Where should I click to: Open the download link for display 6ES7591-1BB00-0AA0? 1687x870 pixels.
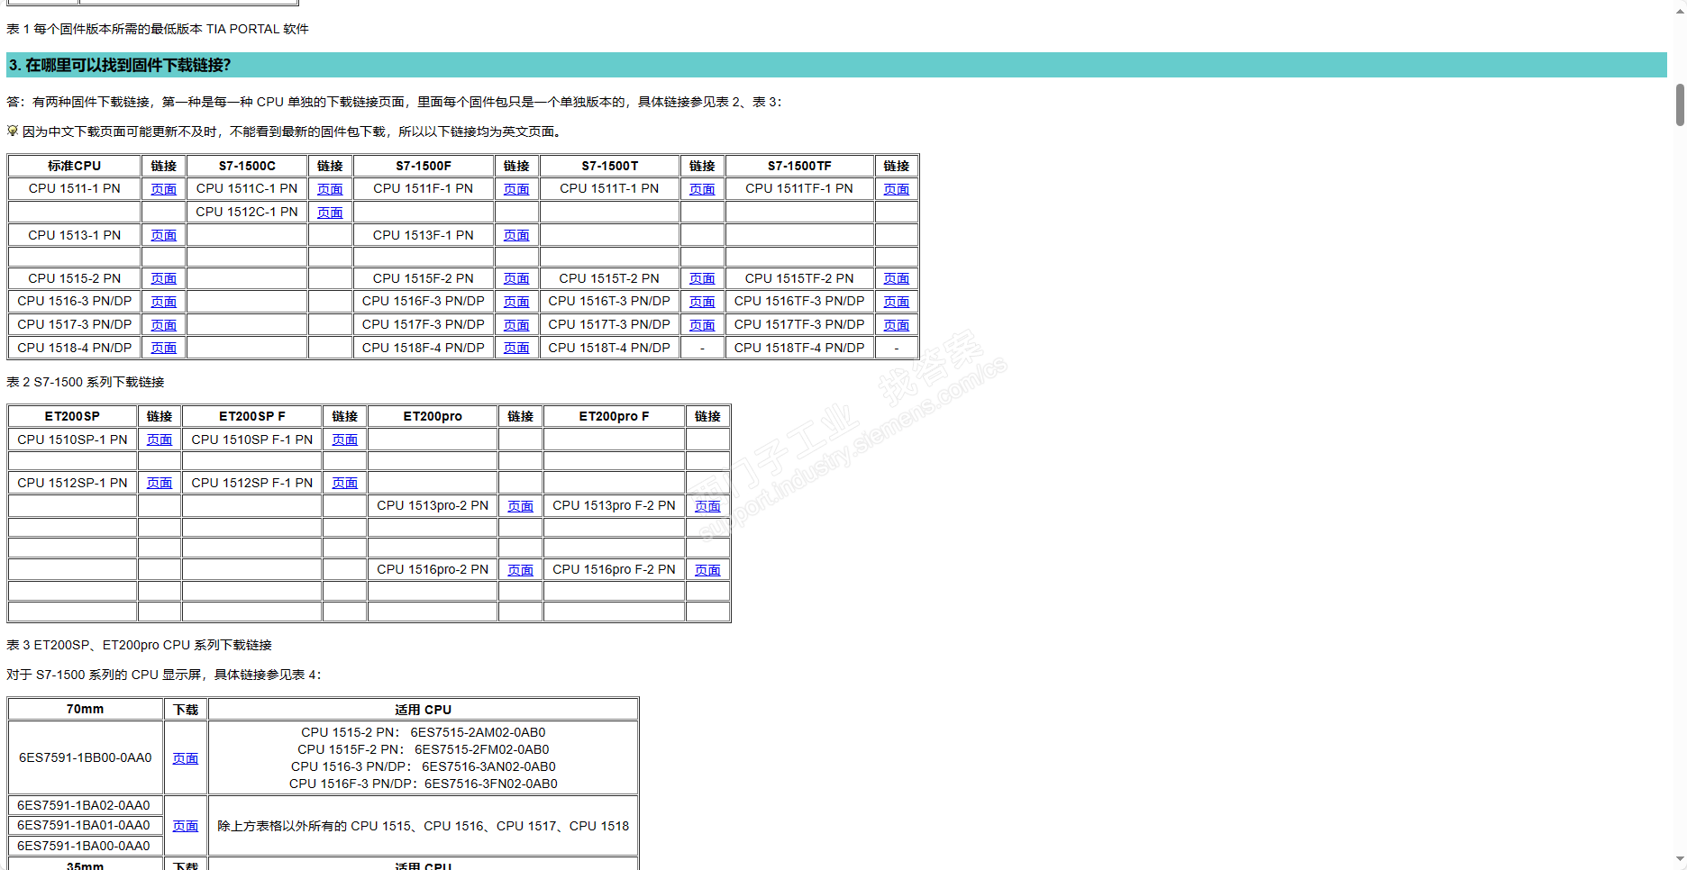coord(186,758)
